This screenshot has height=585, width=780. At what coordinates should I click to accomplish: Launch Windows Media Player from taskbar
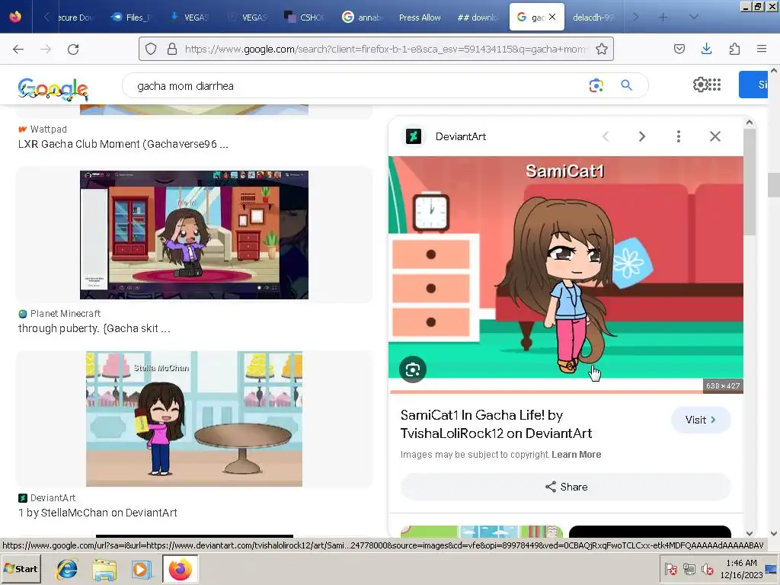140,569
